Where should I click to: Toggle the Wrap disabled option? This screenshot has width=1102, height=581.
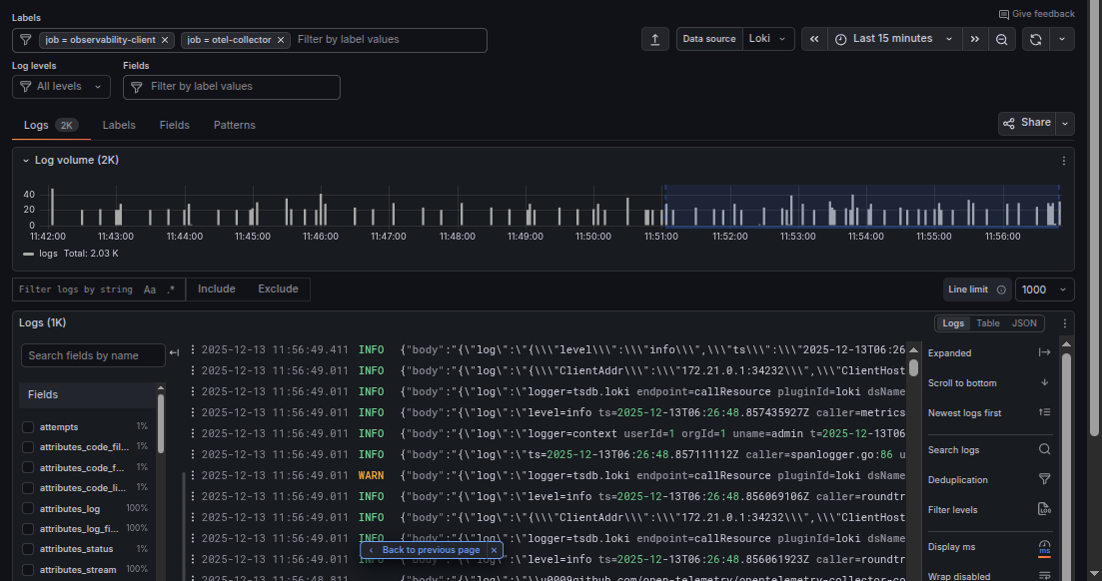pyautogui.click(x=1044, y=576)
